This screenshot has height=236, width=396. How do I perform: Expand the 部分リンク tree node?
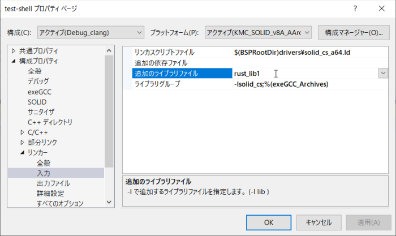22,143
